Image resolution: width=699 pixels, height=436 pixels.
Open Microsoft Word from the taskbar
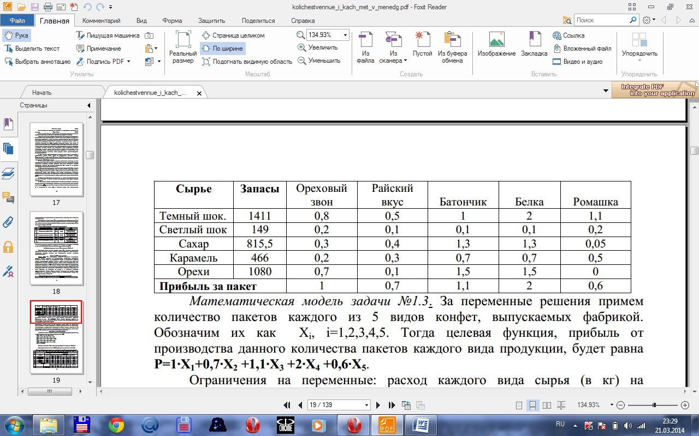click(x=421, y=425)
